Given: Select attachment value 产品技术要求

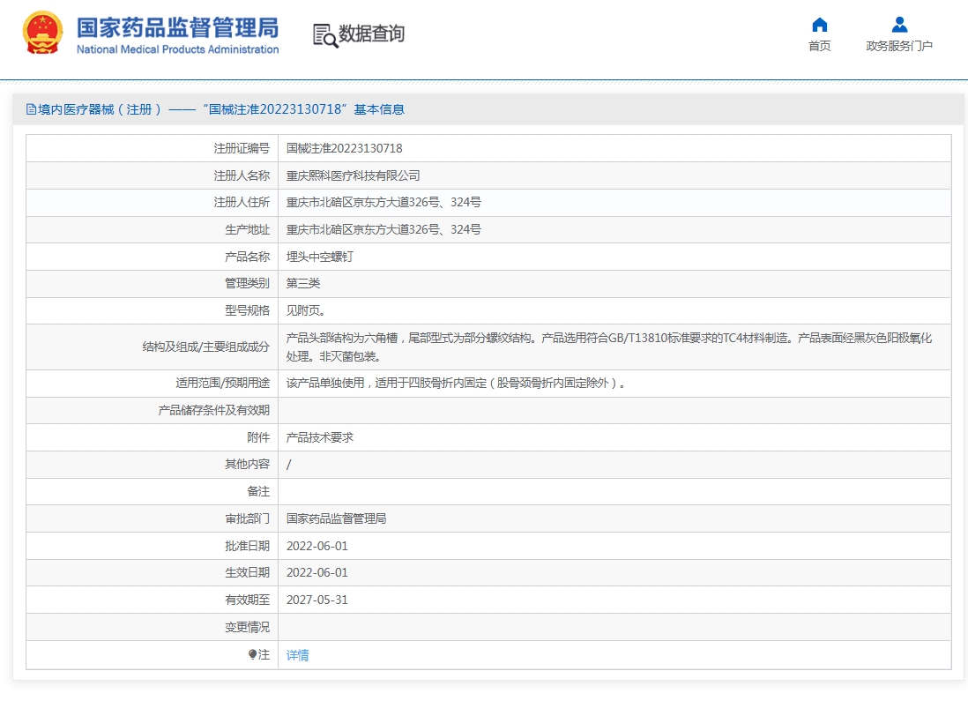Looking at the screenshot, I should click(x=320, y=437).
